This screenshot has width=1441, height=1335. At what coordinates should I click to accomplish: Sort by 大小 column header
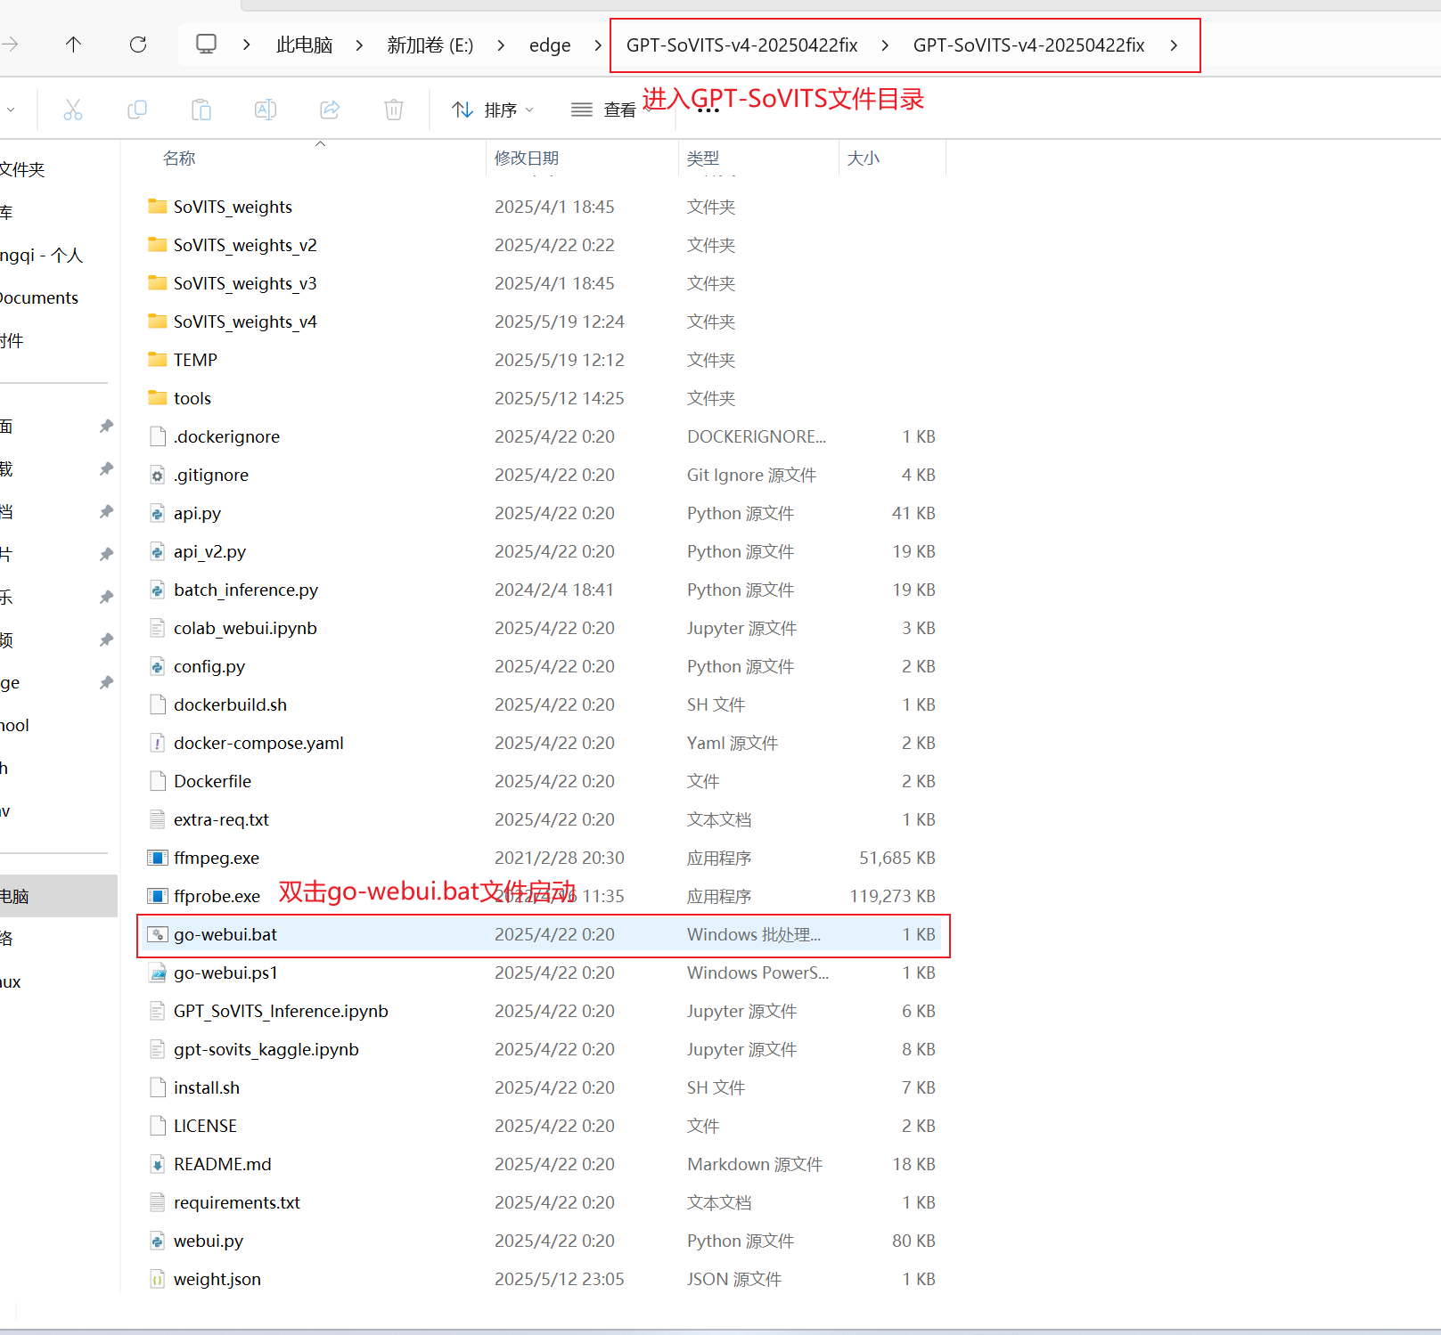tap(863, 159)
